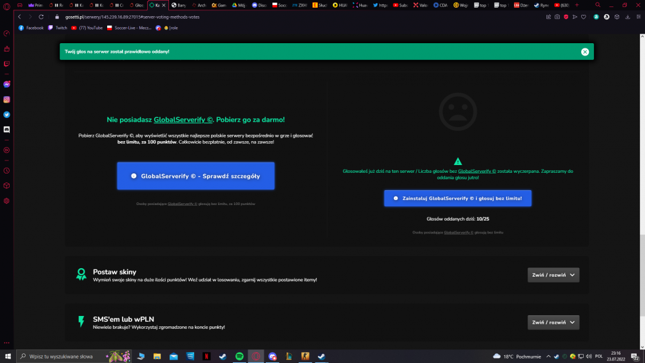645x363 pixels.
Task: Open Discord in the Opera sidebar
Action: point(6,130)
